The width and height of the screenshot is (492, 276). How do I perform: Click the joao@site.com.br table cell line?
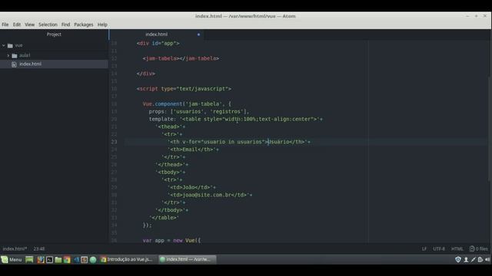point(210,195)
